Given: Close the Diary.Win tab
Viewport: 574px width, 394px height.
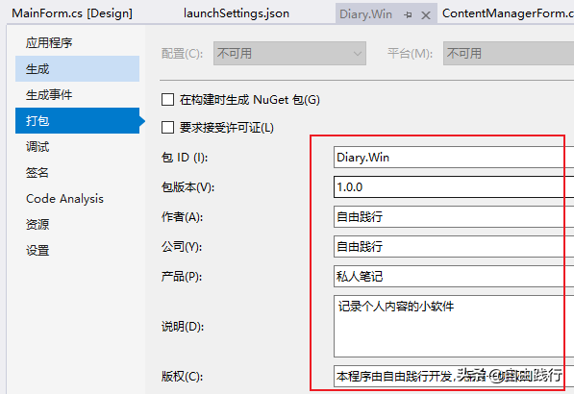Looking at the screenshot, I should pyautogui.click(x=425, y=15).
